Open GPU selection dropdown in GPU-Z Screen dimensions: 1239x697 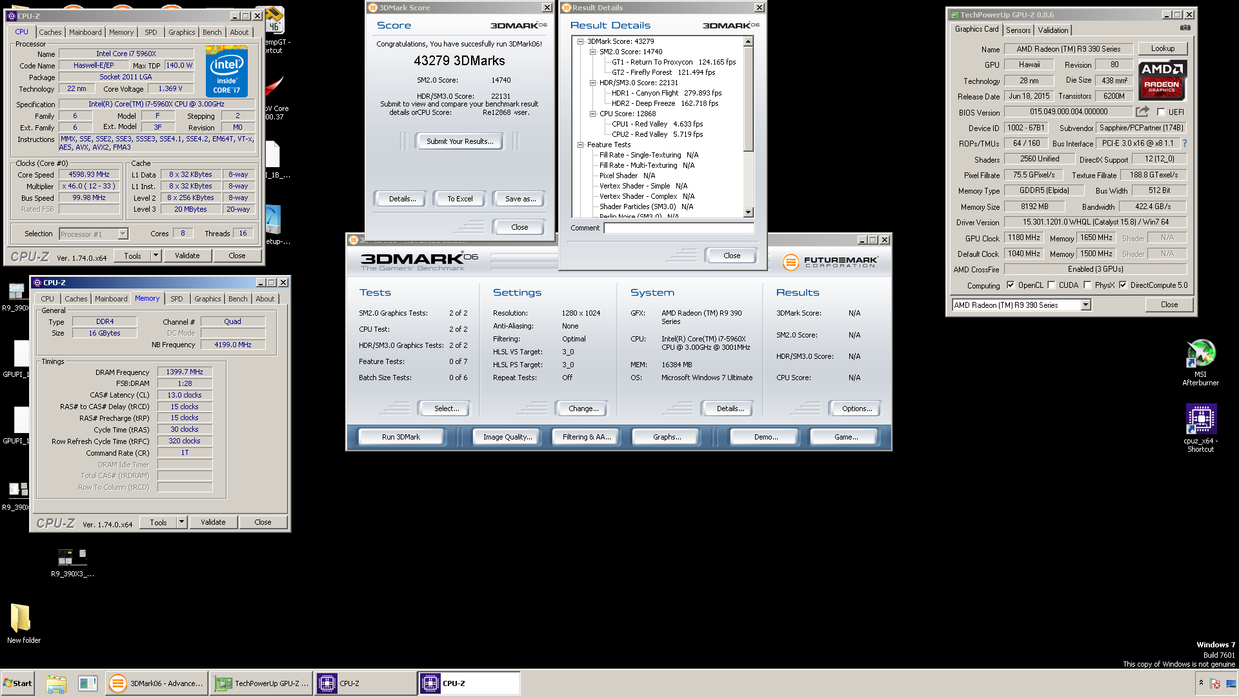click(x=1085, y=305)
